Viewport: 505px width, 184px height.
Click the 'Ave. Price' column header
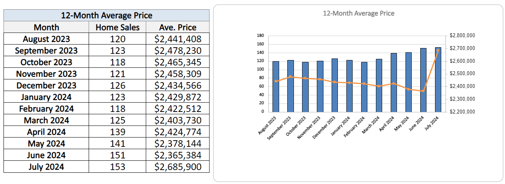[x=178, y=27]
